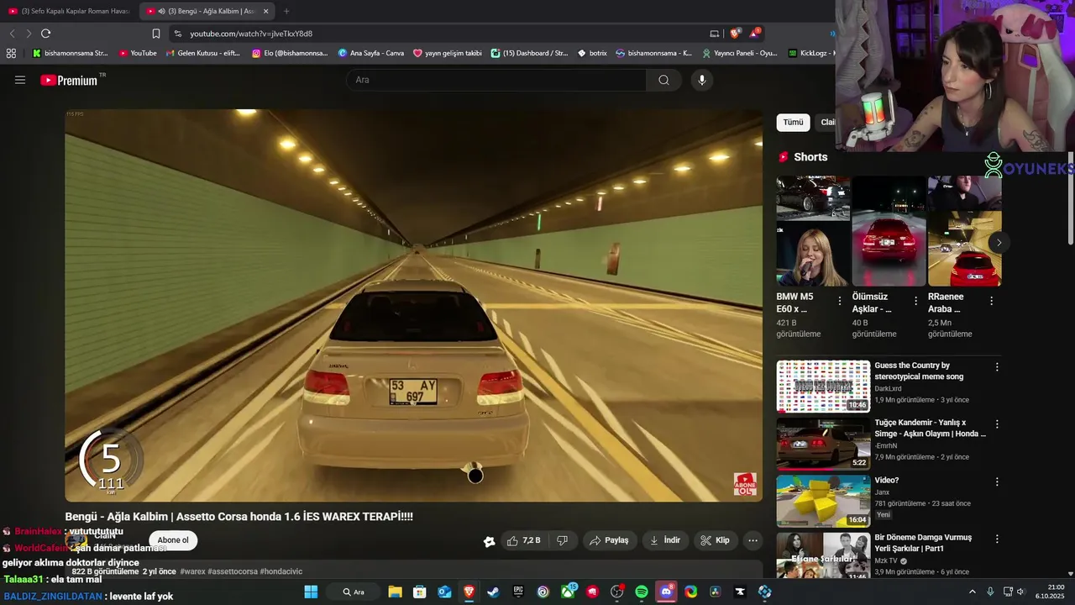Open options for Bir Döneme Damga Vurmuş
This screenshot has height=605, width=1075.
click(997, 539)
